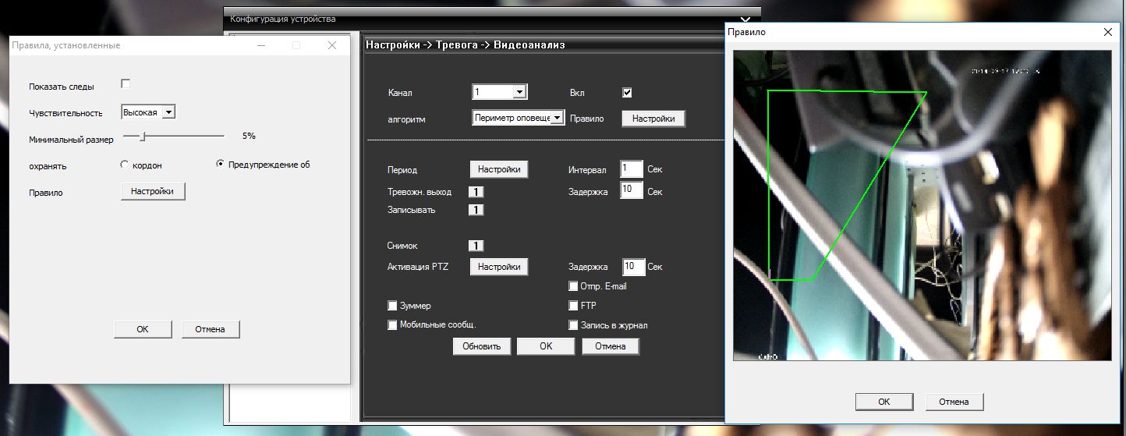Toggle the 'Записывать' channel 1 box

476,210
